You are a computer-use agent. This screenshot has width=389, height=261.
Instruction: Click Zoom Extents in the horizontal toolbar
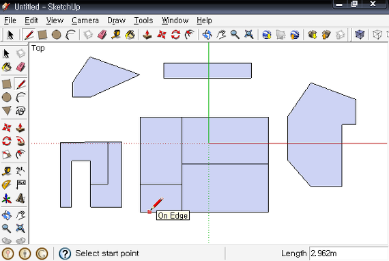point(249,35)
